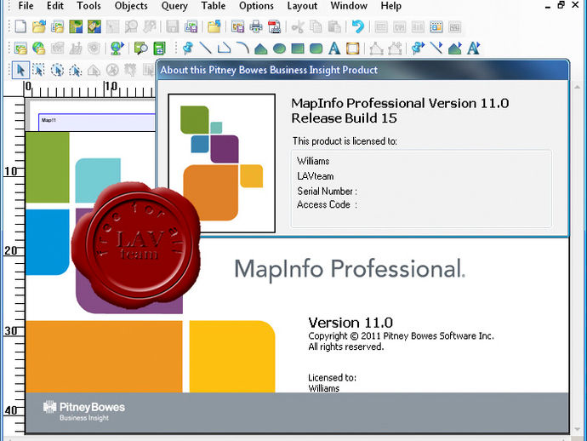The height and width of the screenshot is (441, 587).
Task: Click the active layout window toolbar icon
Action: (436, 27)
